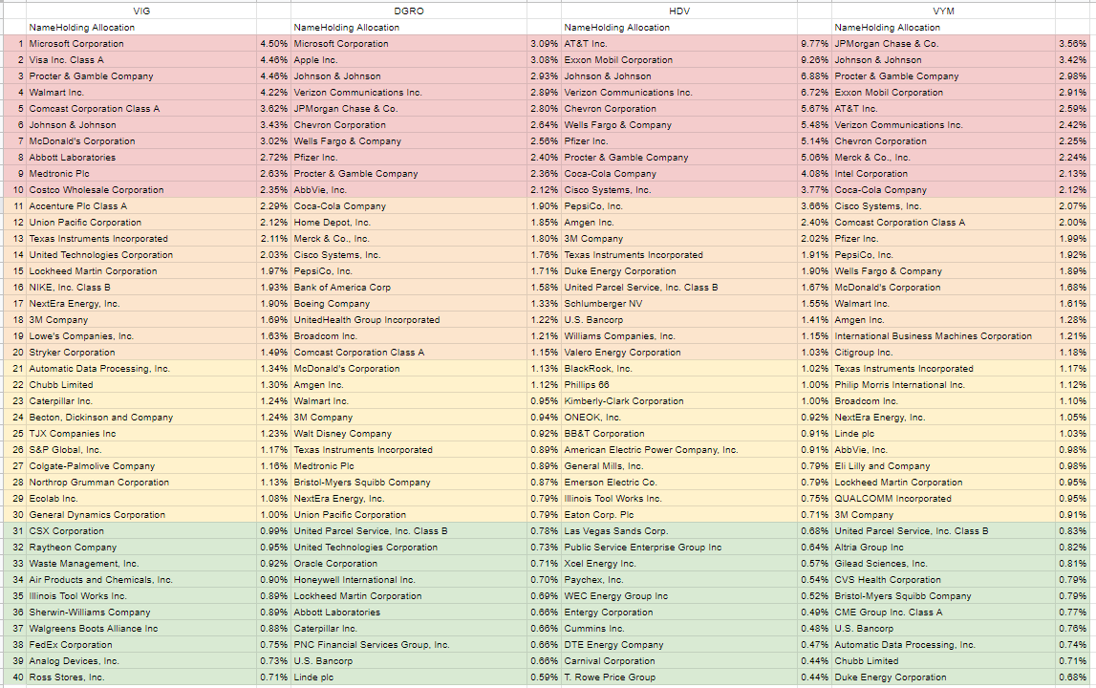Screen dimensions: 1096x688
Task: Click Microsoft Corporation in the VIG column
Action: point(141,43)
